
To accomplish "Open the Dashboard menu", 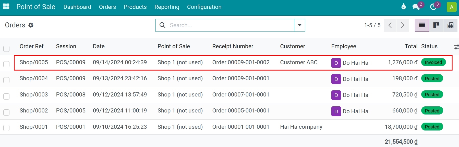I will (x=77, y=7).
